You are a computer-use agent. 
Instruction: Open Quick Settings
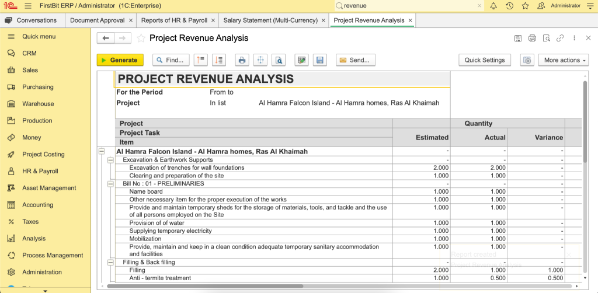[x=485, y=60]
